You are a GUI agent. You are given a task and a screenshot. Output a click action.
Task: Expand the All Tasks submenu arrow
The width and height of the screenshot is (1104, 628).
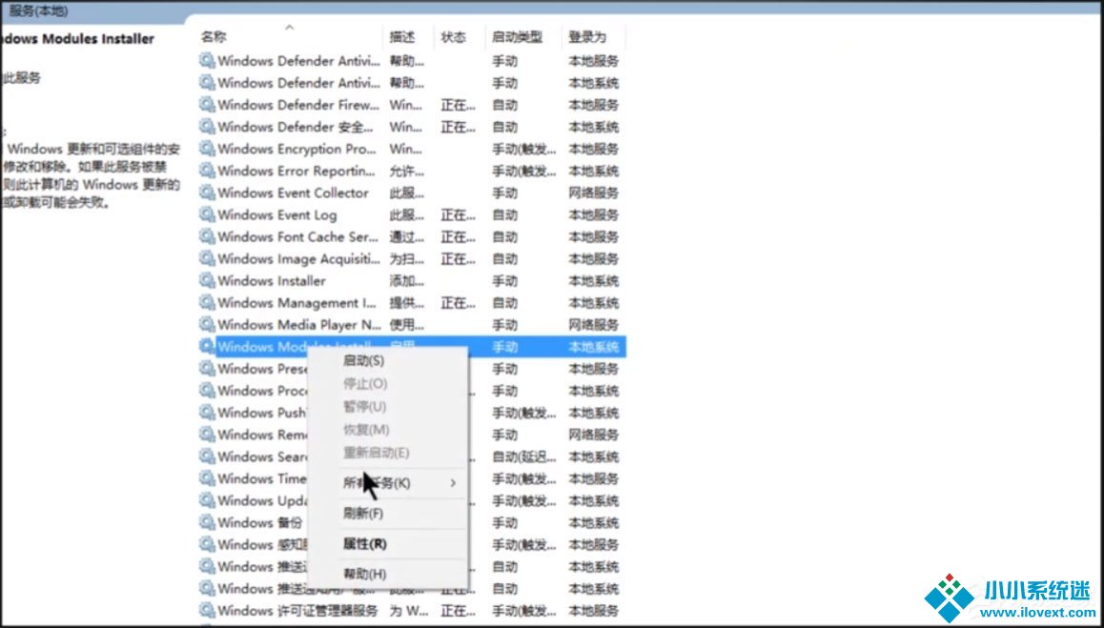453,483
